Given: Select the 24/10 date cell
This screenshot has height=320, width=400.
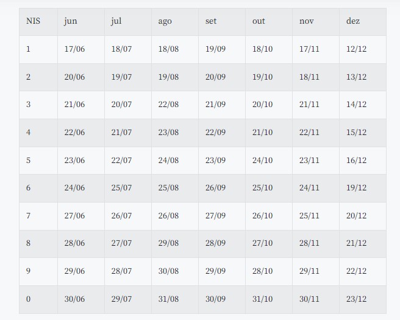Looking at the screenshot, I should pyautogui.click(x=262, y=161).
